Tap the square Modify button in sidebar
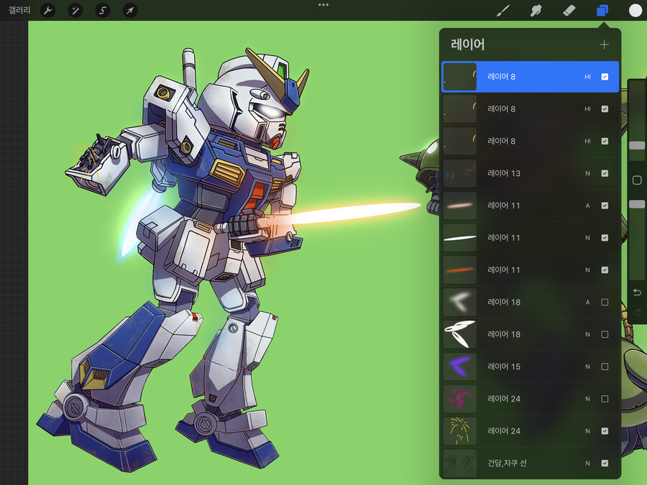 point(637,180)
